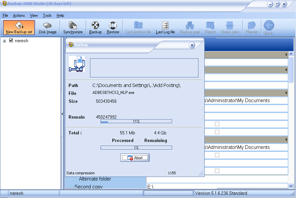Toggle the checkbox beside Data compression status
Image resolution: width=296 pixels, height=198 pixels.
click(217, 171)
